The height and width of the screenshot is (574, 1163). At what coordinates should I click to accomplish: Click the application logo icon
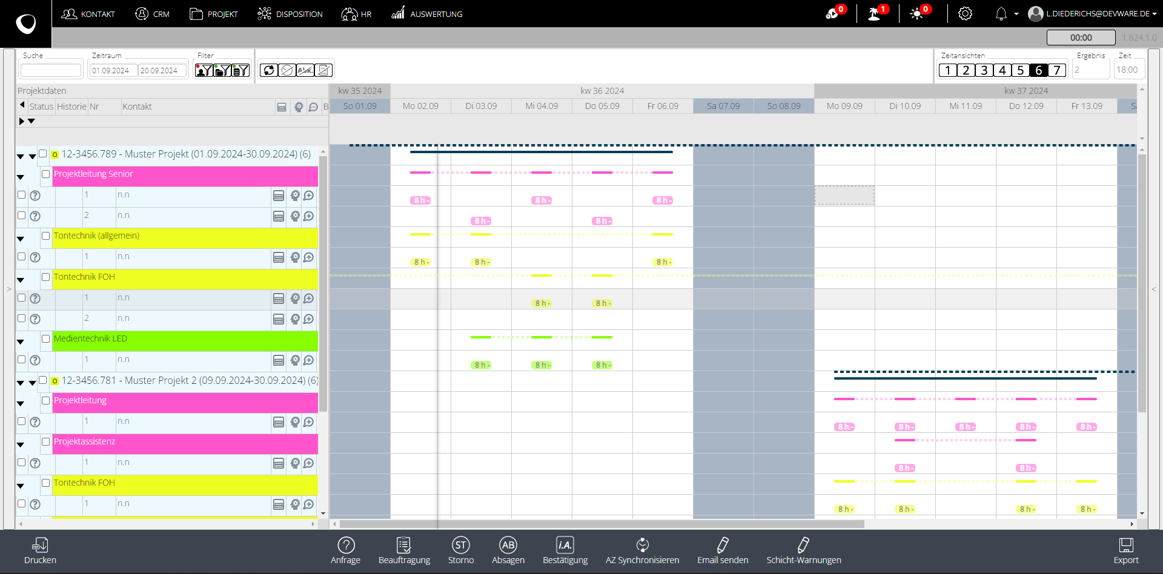point(25,24)
